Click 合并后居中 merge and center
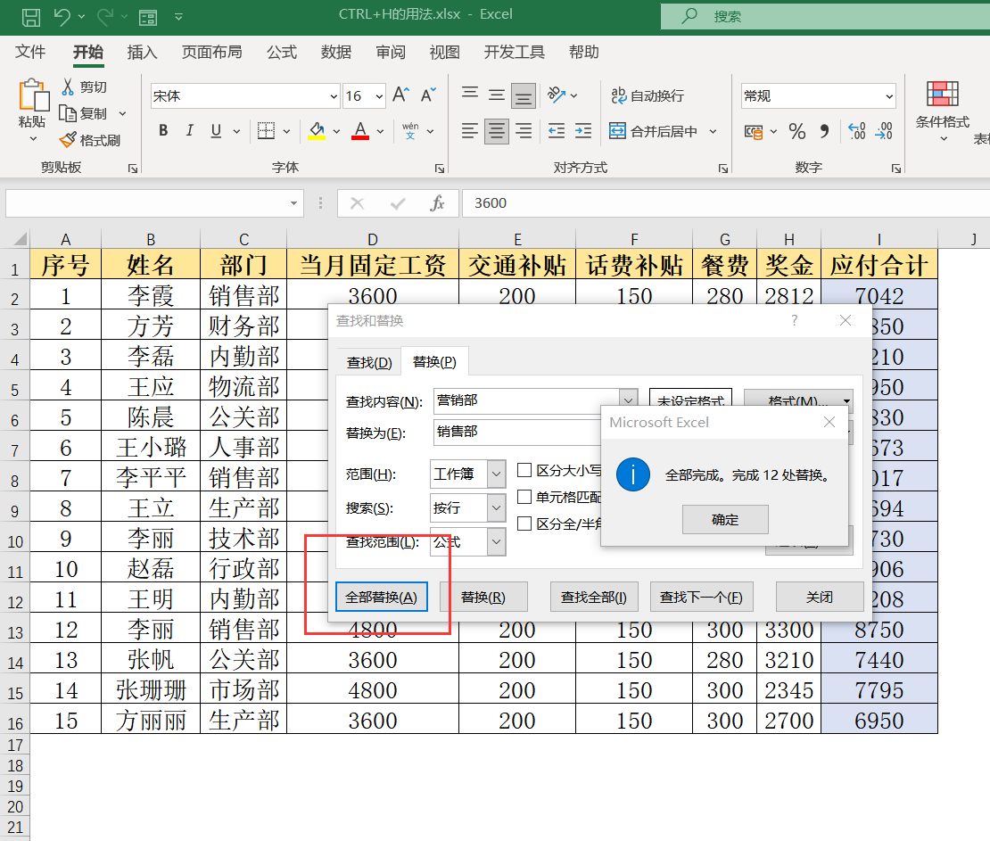 [x=654, y=131]
